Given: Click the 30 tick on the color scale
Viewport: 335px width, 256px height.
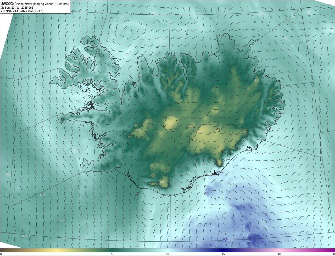Looking at the screenshot, I should (279, 254).
